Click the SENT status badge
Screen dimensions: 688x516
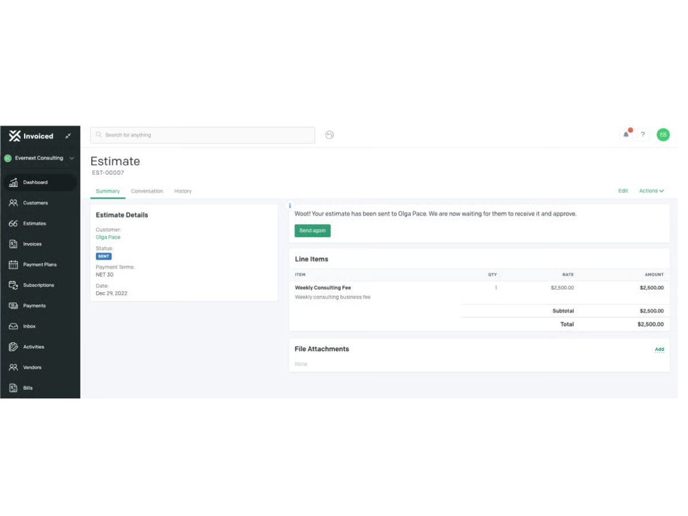point(104,257)
